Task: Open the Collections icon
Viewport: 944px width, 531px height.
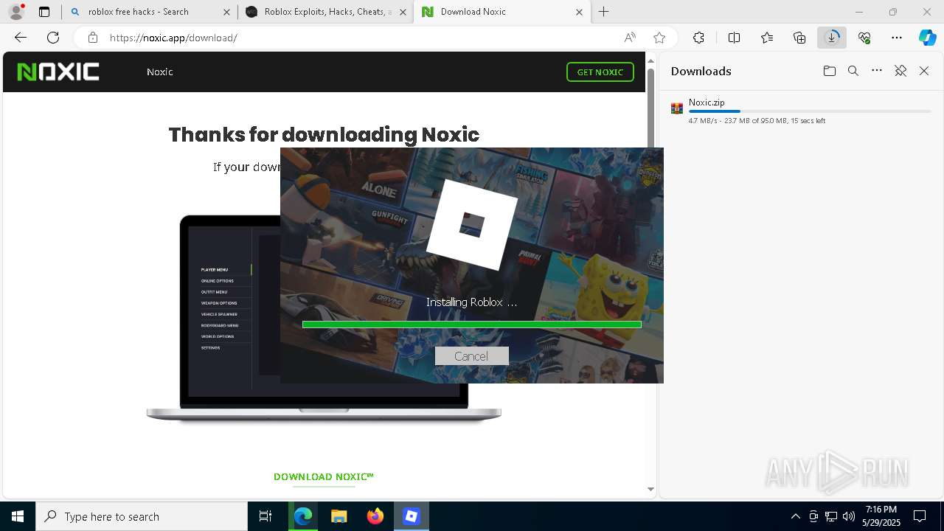Action: pyautogui.click(x=799, y=38)
